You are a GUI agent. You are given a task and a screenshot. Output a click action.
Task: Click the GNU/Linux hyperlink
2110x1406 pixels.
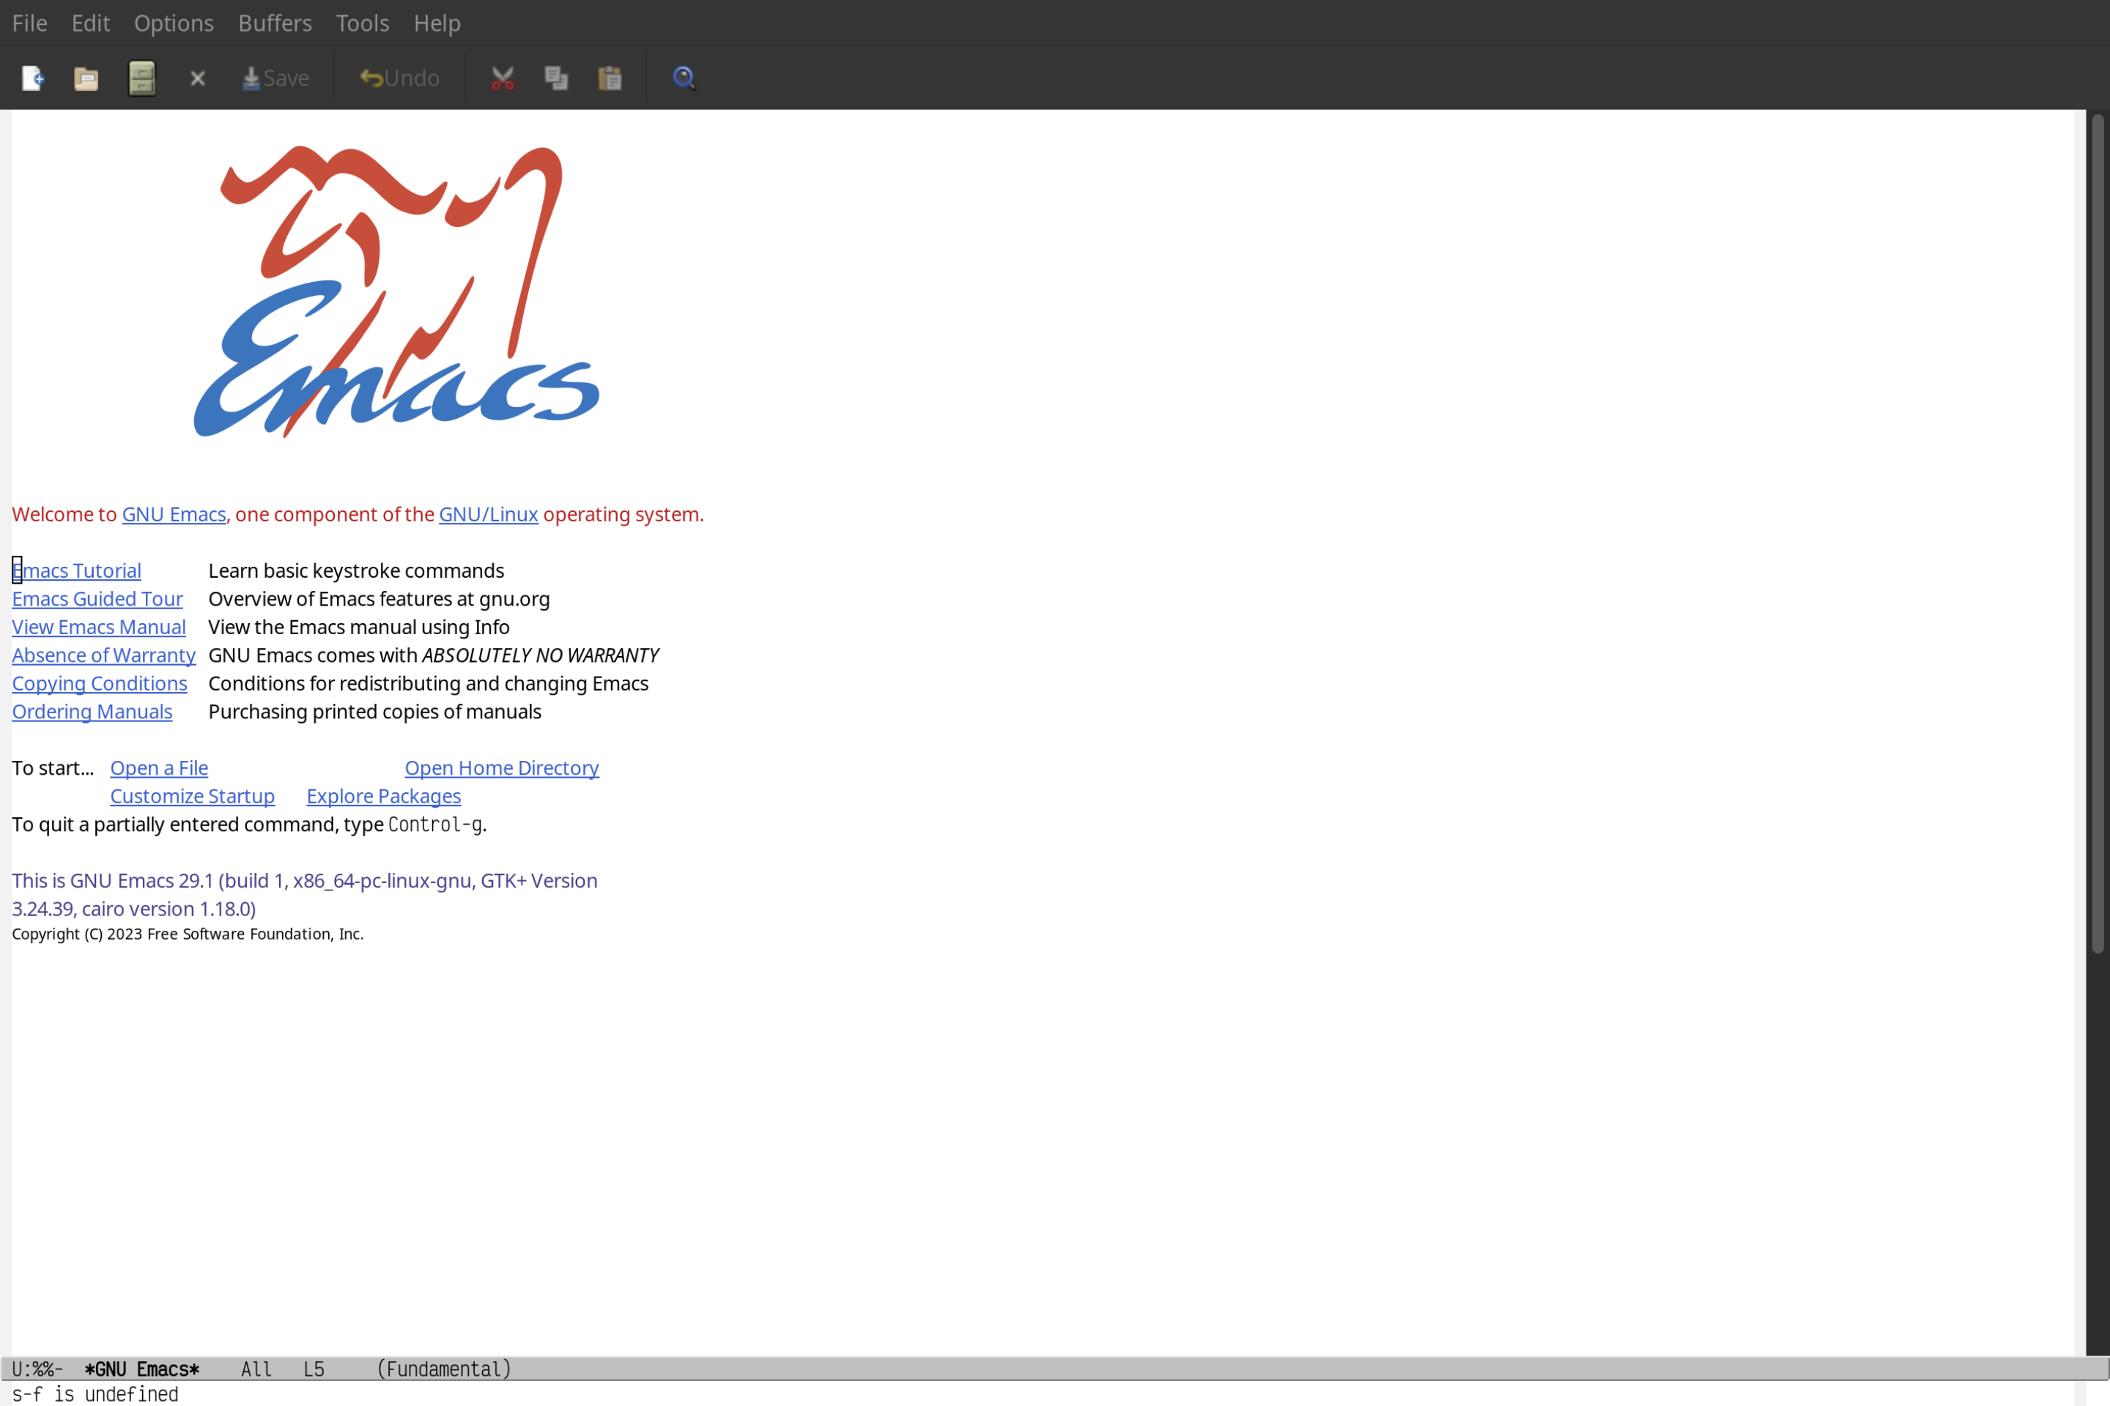[x=488, y=513]
